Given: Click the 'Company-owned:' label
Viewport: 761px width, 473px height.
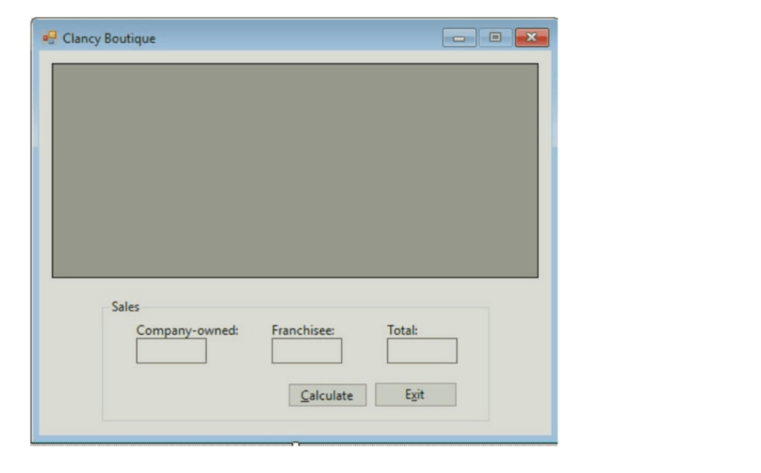Looking at the screenshot, I should [187, 330].
